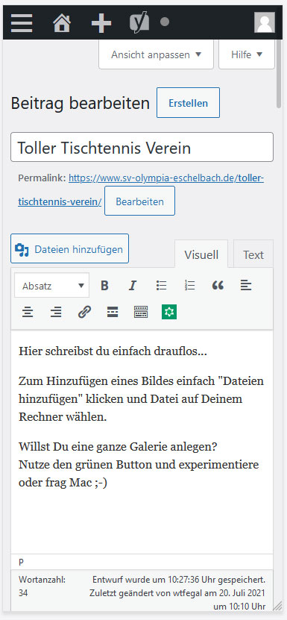
Task: Click paragraph starting 'Zum Hinzufügen eines Bildes'
Action: coord(141,399)
